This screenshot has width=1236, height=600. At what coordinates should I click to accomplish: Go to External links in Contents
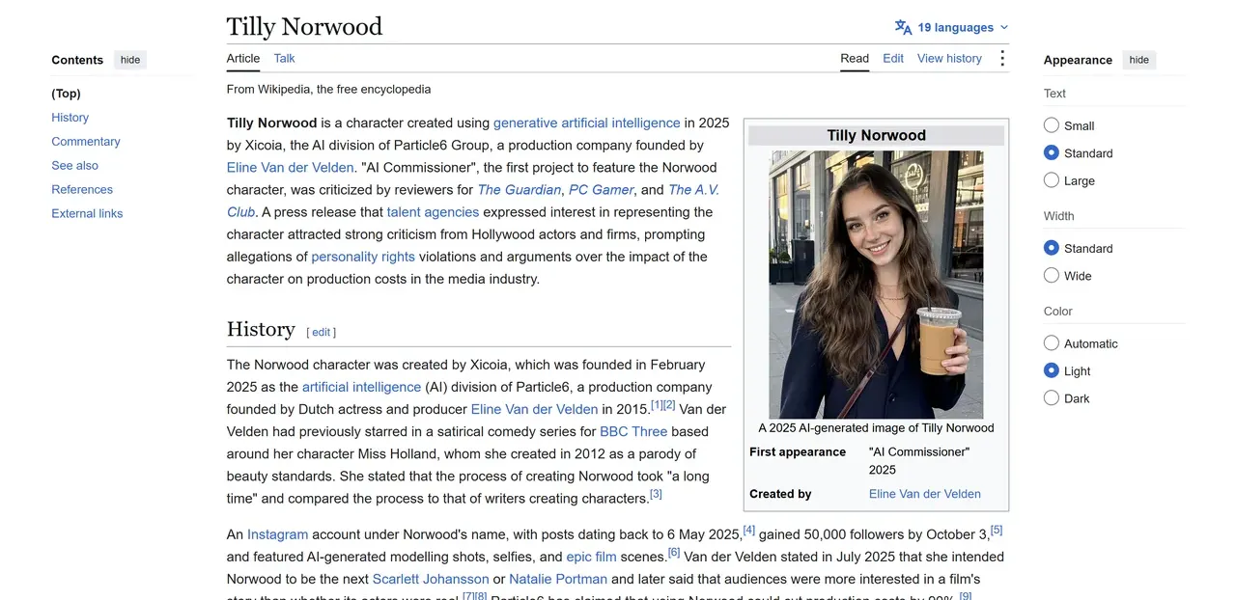pyautogui.click(x=87, y=214)
